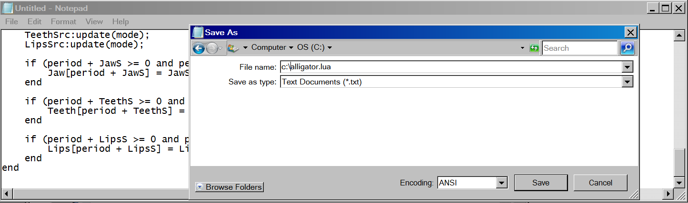Image resolution: width=688 pixels, height=203 pixels.
Task: Click the refresh icon beside the address bar
Action: 534,48
